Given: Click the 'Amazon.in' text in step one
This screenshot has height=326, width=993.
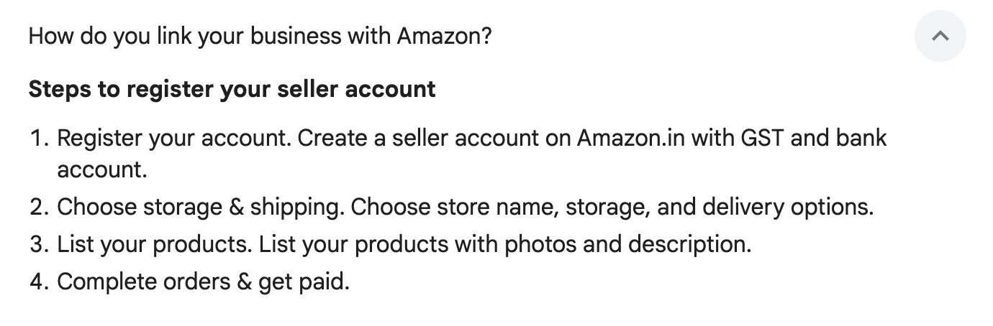Looking at the screenshot, I should pos(630,137).
